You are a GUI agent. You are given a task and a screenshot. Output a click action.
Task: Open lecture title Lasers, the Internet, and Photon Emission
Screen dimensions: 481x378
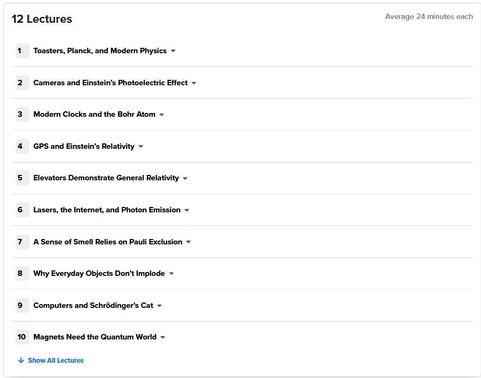[107, 210]
